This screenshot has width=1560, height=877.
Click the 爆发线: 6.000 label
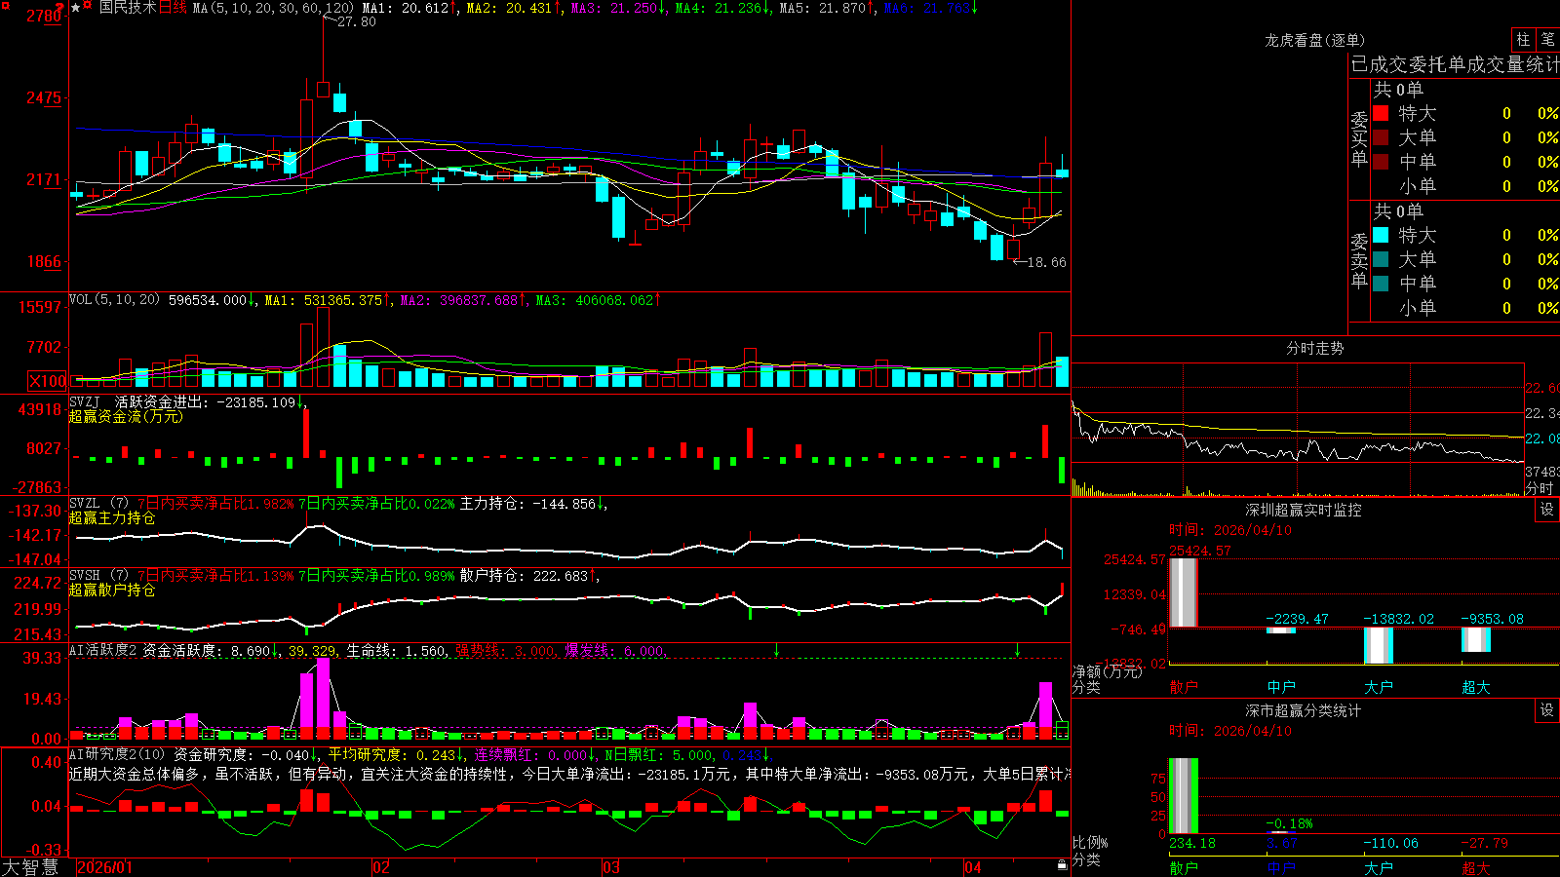coord(614,650)
